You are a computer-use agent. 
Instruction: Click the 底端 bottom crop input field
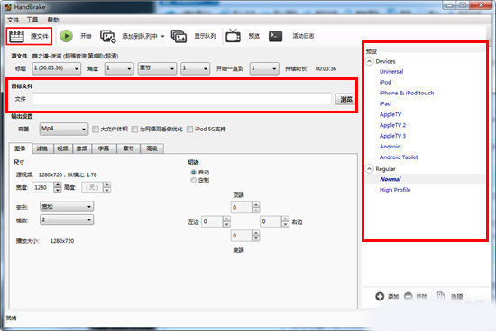pos(242,236)
